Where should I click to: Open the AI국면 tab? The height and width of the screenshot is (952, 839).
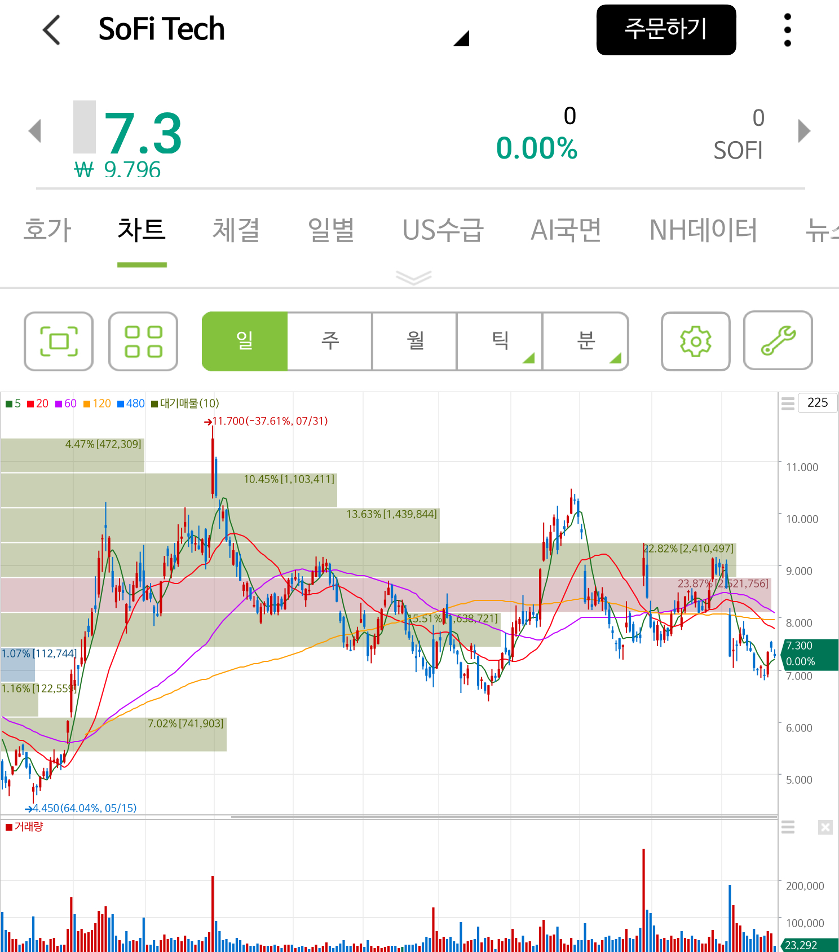tap(566, 230)
